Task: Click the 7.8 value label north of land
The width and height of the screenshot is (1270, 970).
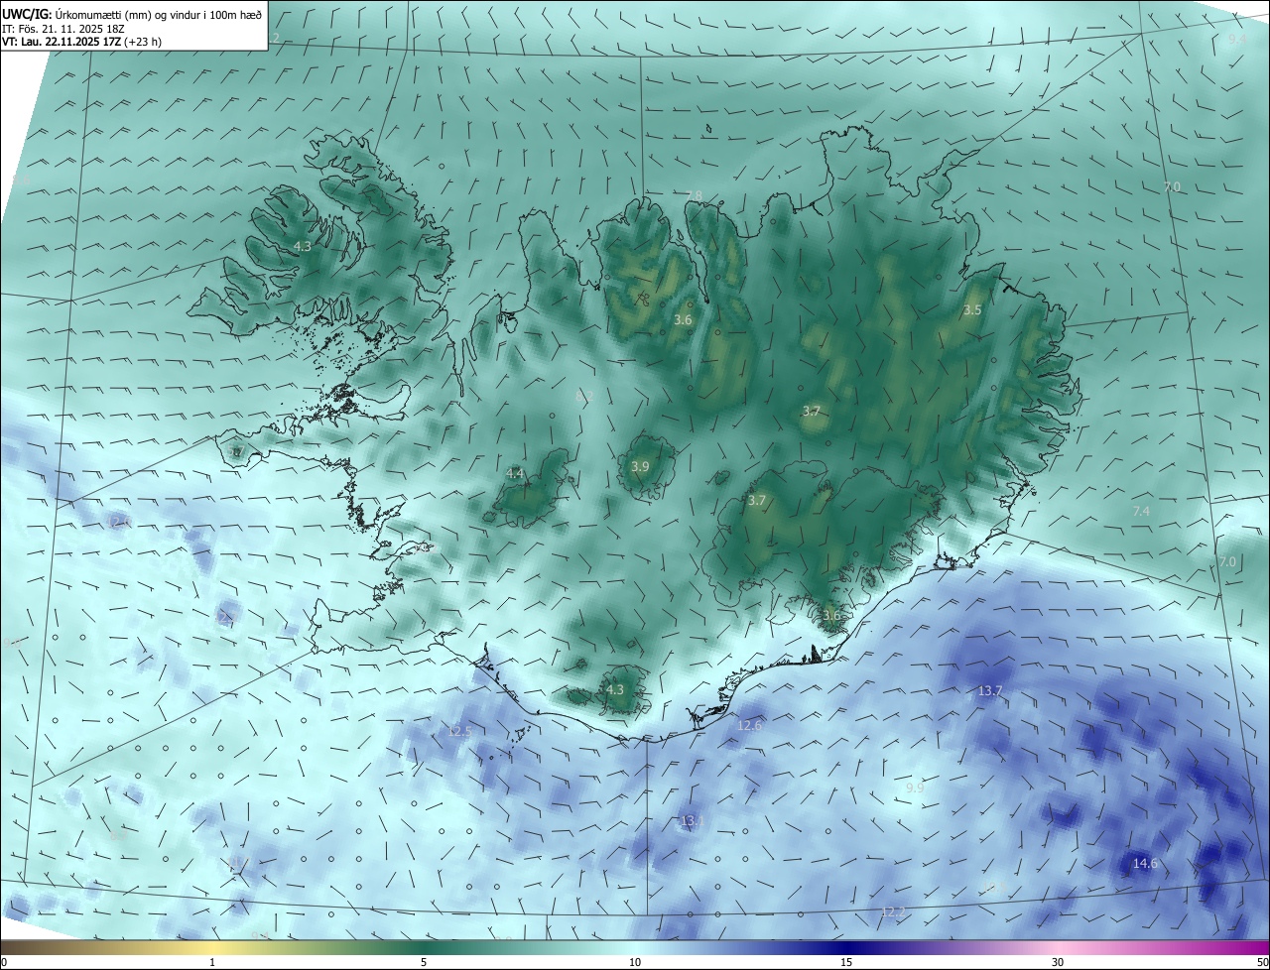Action: pyautogui.click(x=694, y=195)
